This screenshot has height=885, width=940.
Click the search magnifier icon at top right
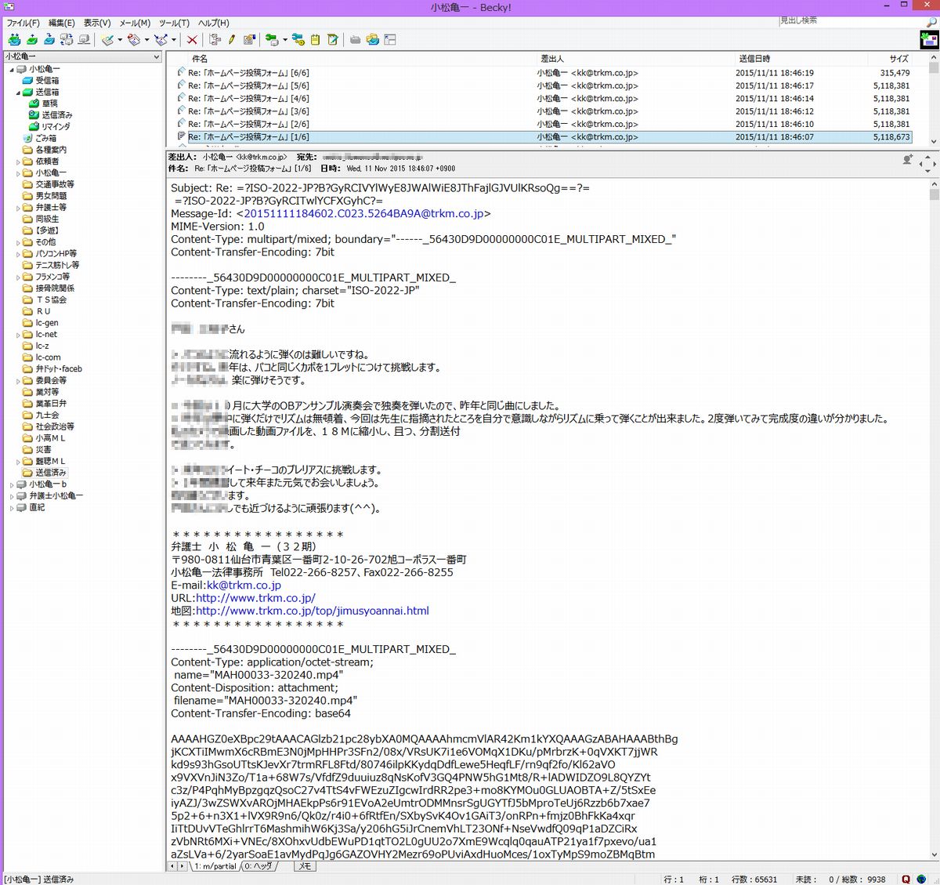(x=931, y=22)
